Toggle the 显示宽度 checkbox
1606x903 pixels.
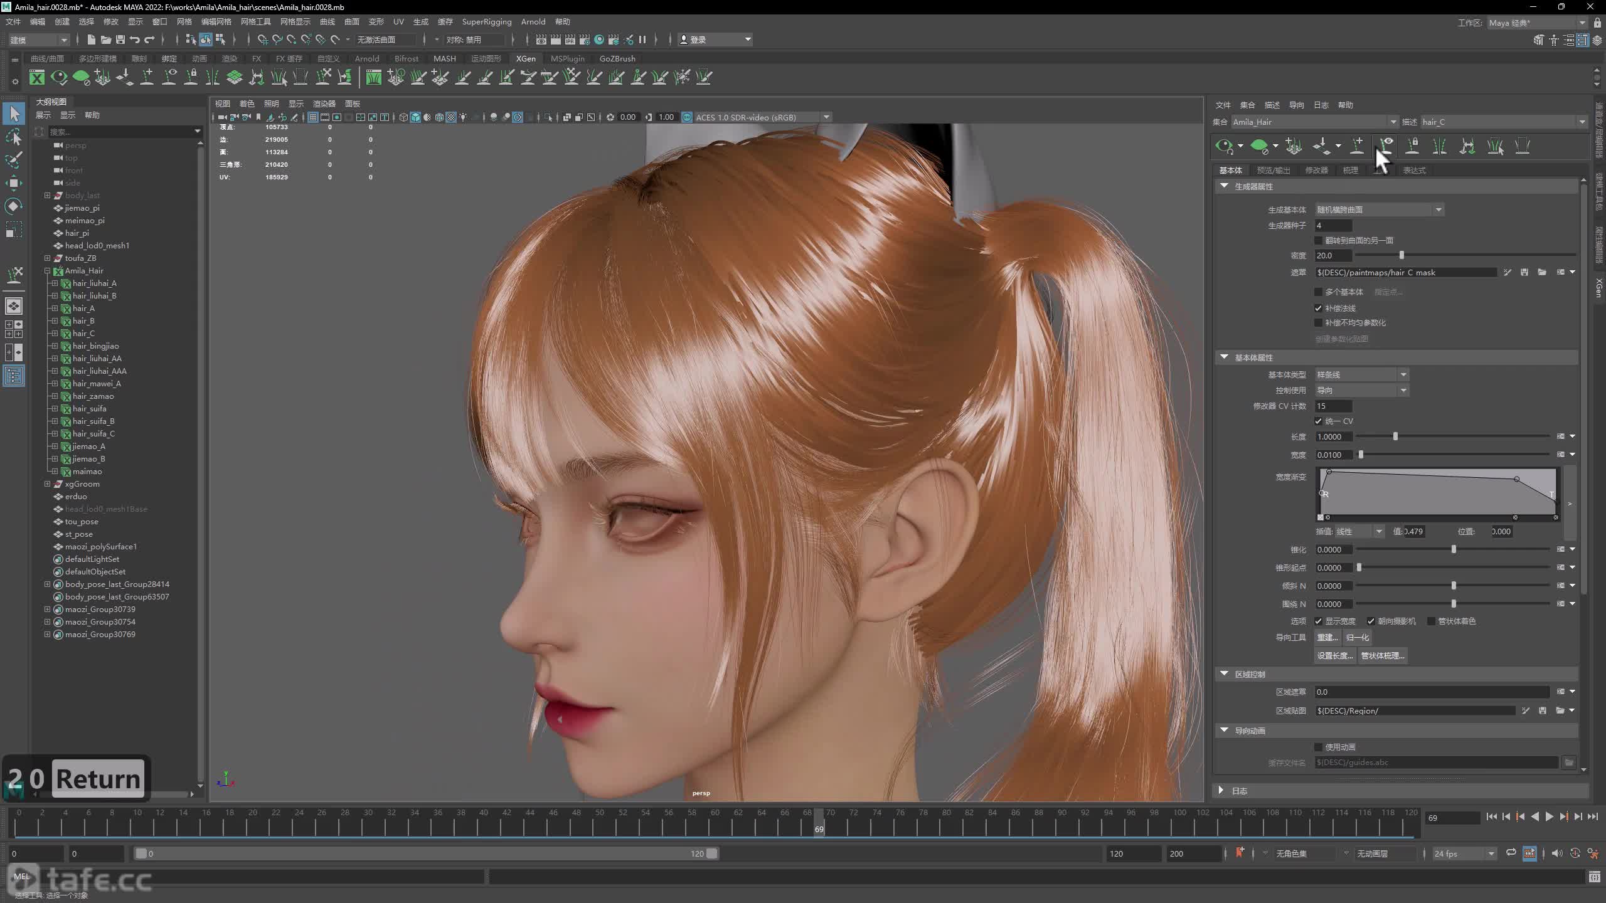click(x=1319, y=621)
